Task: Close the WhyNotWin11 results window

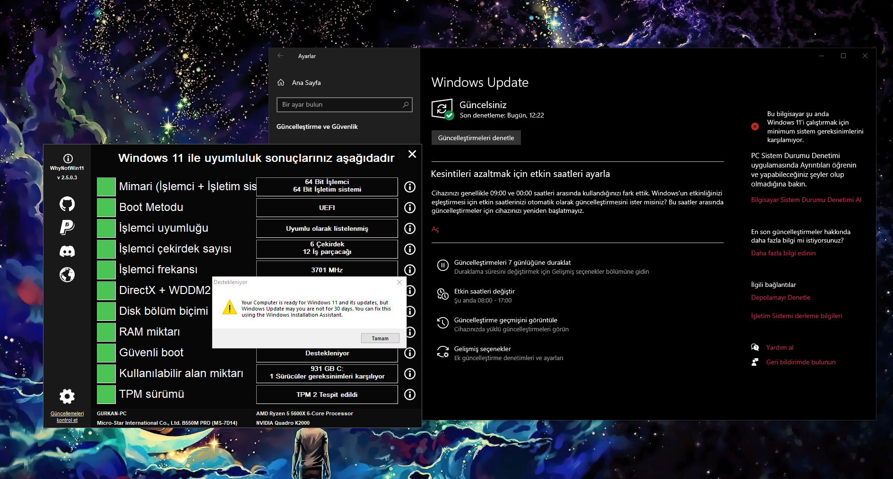Action: [x=412, y=154]
